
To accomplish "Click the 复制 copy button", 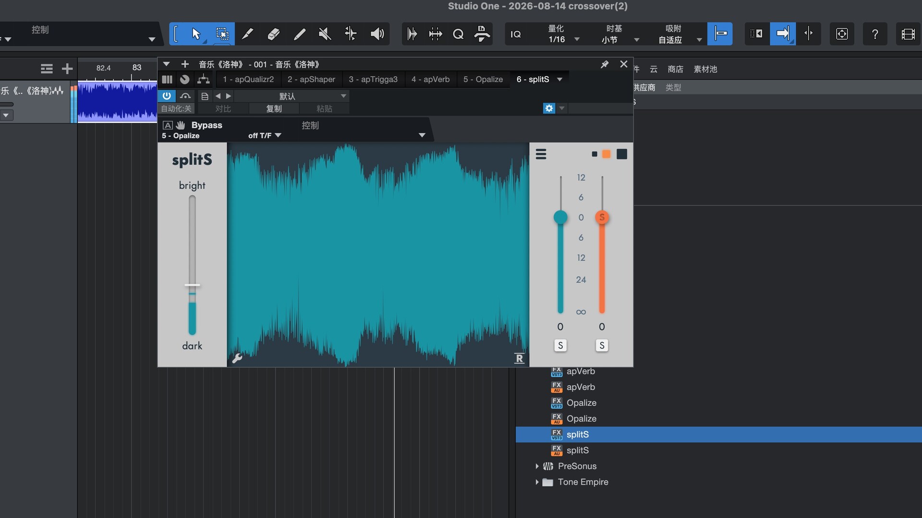I will pos(274,109).
